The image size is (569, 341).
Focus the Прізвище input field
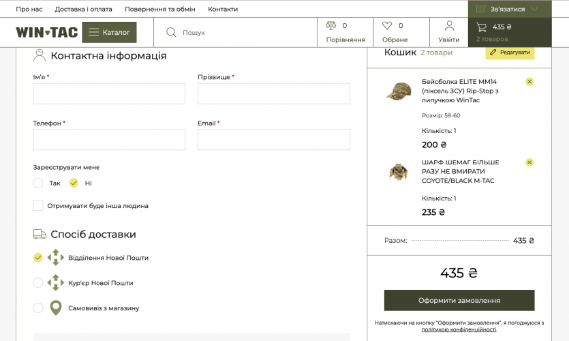(x=274, y=93)
